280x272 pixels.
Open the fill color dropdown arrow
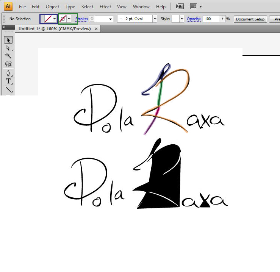(x=55, y=19)
